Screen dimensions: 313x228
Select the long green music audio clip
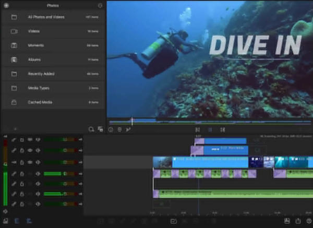pos(236,194)
